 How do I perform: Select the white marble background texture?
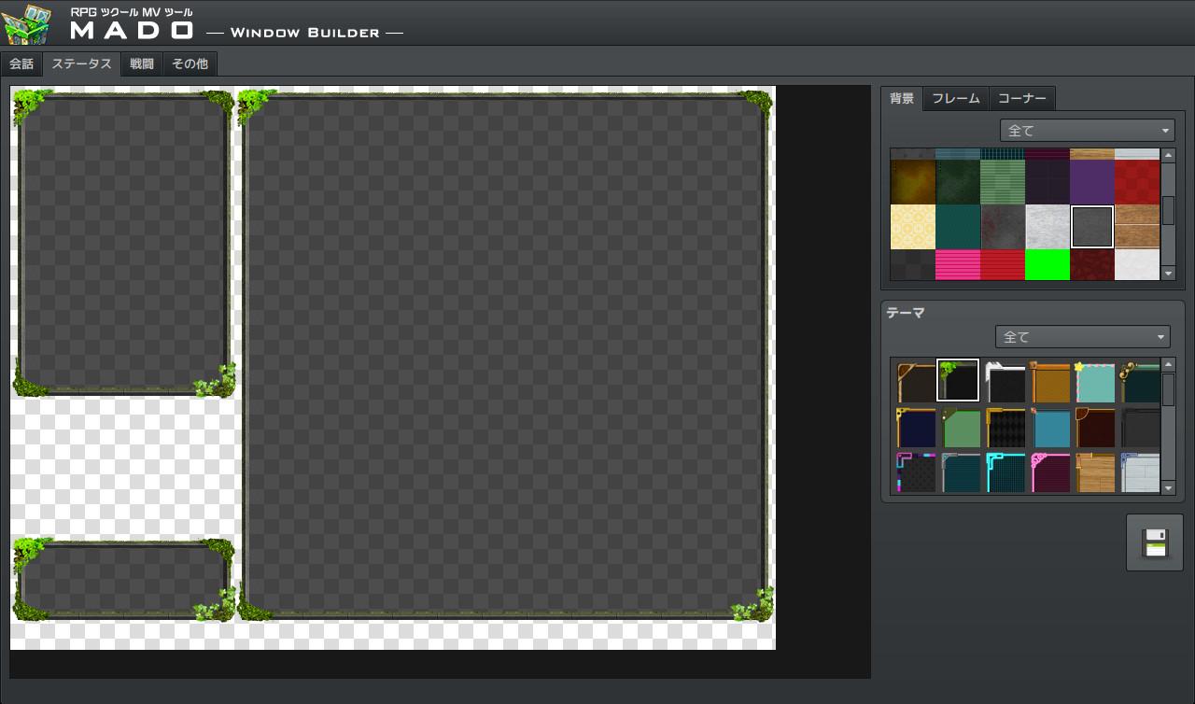tap(1047, 225)
